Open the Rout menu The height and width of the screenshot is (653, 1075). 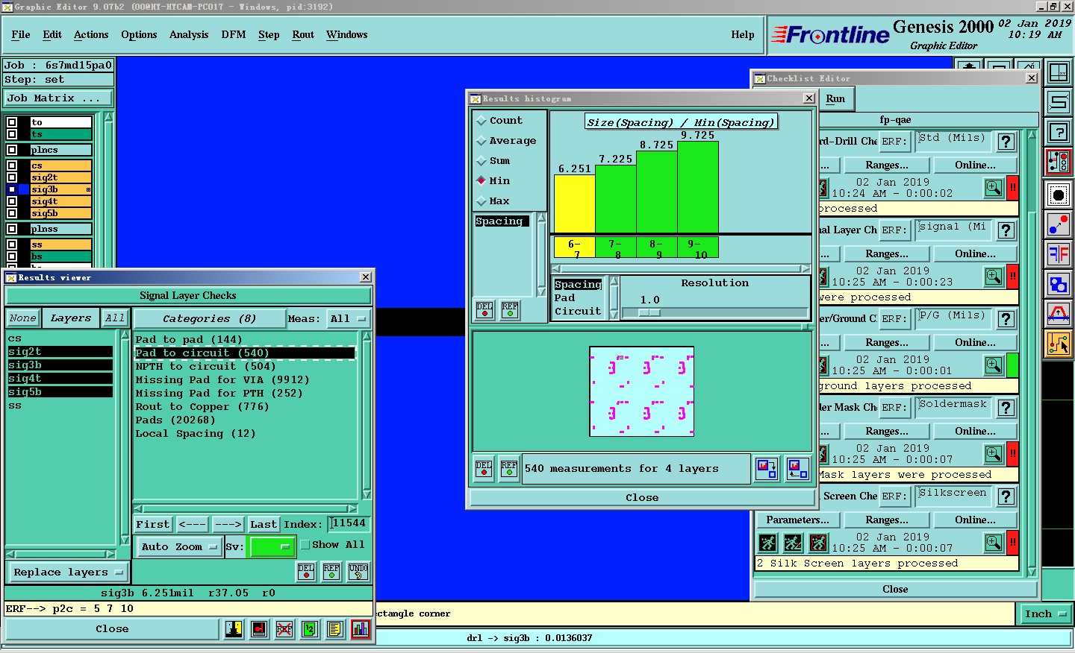(303, 35)
